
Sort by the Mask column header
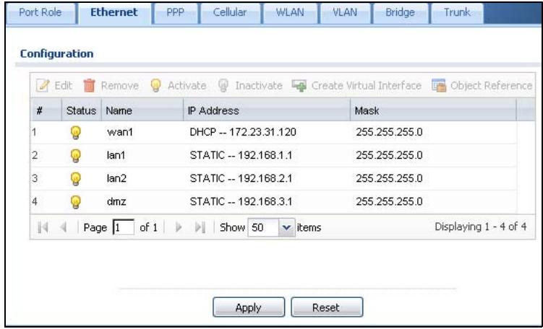pyautogui.click(x=433, y=110)
